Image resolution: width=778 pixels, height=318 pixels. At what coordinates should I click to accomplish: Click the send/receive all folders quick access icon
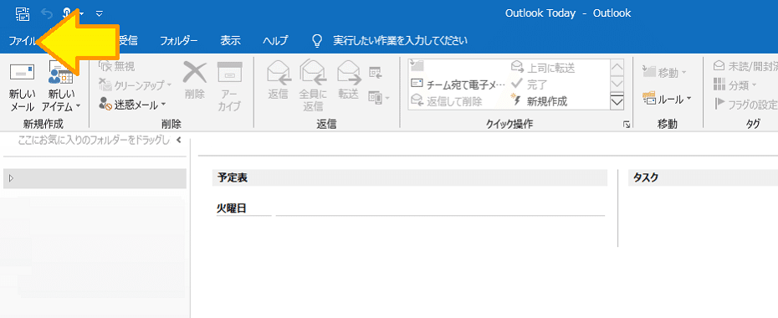[x=23, y=14]
